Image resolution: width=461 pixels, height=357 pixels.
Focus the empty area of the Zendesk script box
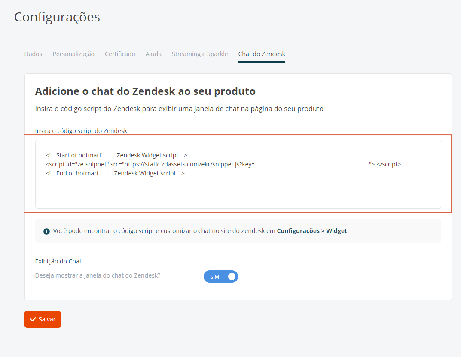238,192
